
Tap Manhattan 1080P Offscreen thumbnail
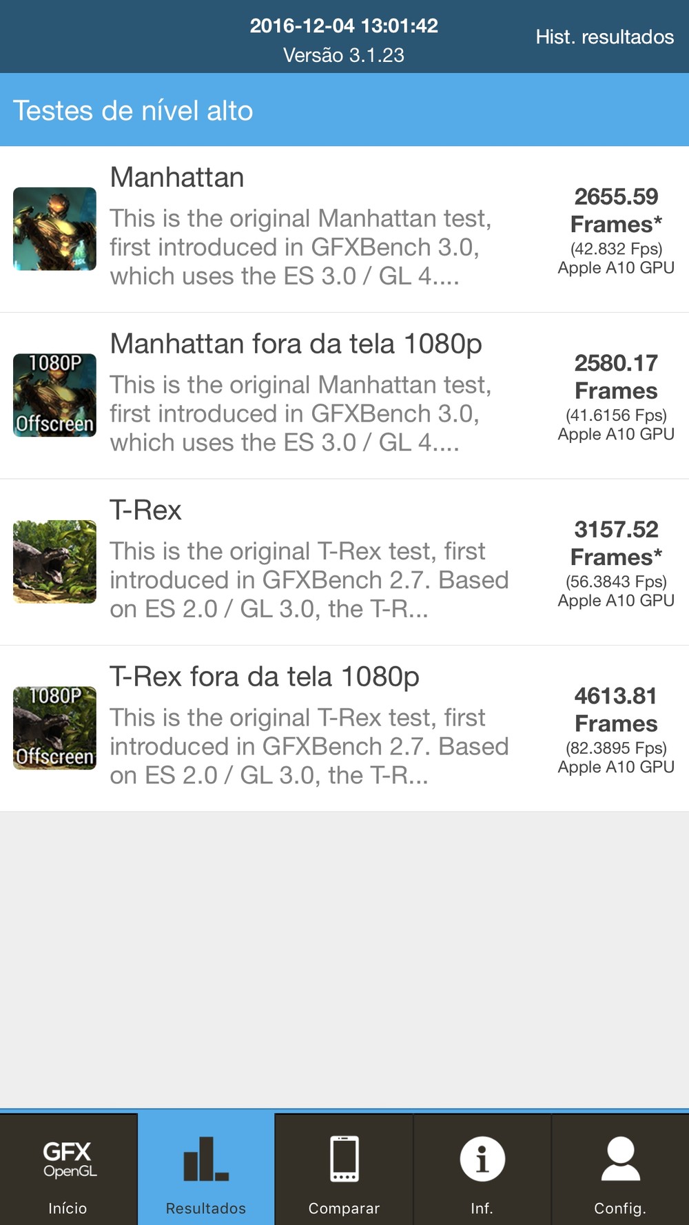pos(55,395)
